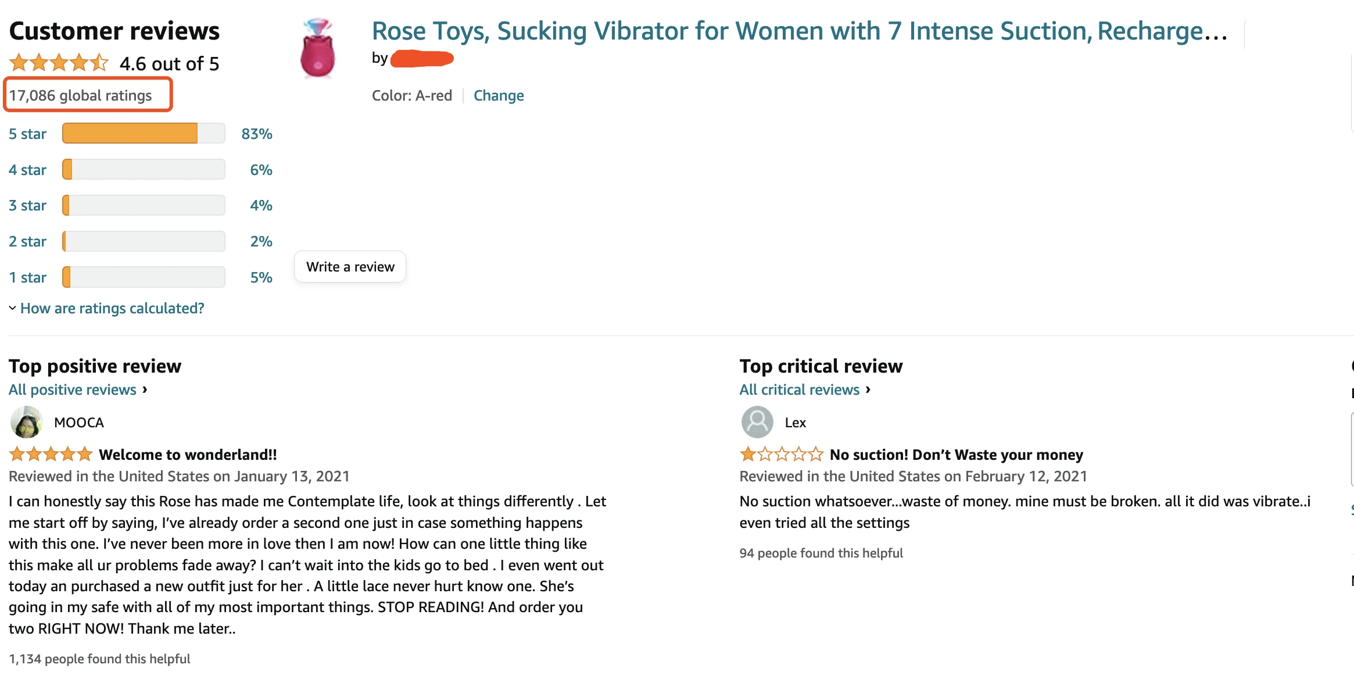Click the 3 star rating bar
1354x679 pixels.
(x=144, y=205)
